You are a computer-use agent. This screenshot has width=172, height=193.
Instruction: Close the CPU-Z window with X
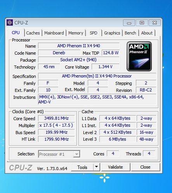pos(155,23)
